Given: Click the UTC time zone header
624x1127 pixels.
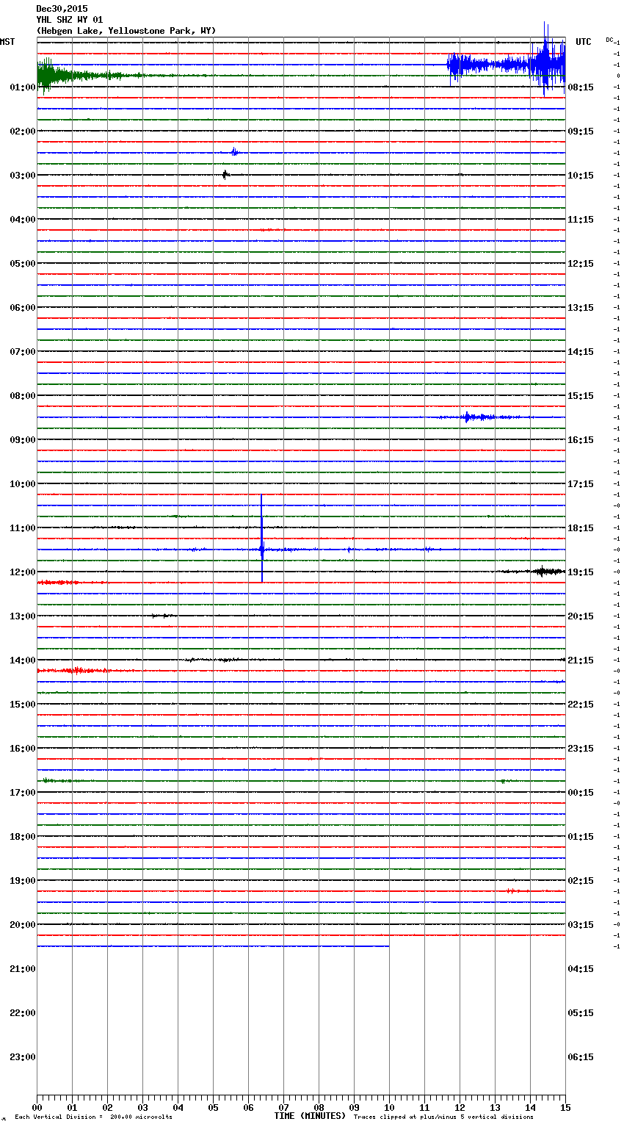Looking at the screenshot, I should [x=584, y=42].
